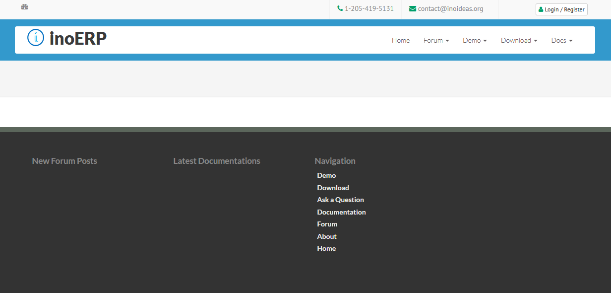Select phone number 1-205-419-5131
This screenshot has height=293, width=611.
pyautogui.click(x=369, y=8)
